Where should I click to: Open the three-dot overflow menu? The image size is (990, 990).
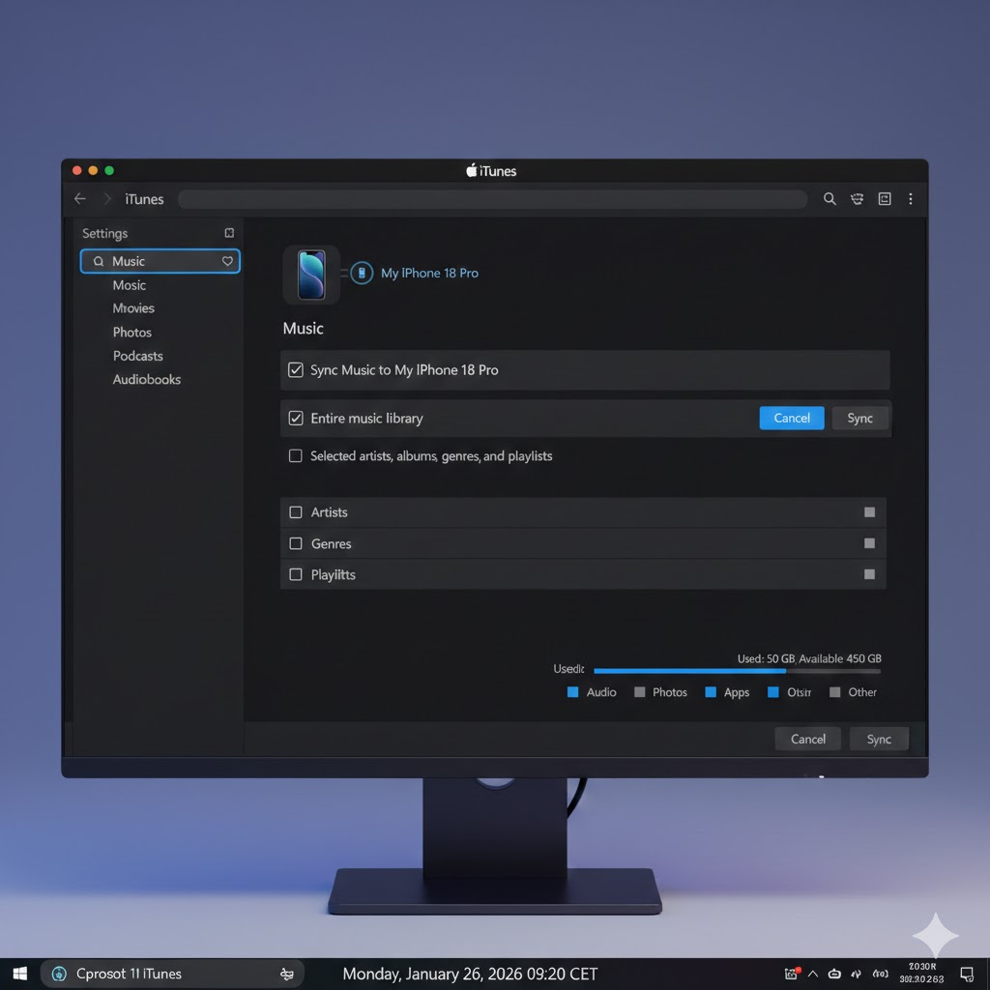pos(910,198)
